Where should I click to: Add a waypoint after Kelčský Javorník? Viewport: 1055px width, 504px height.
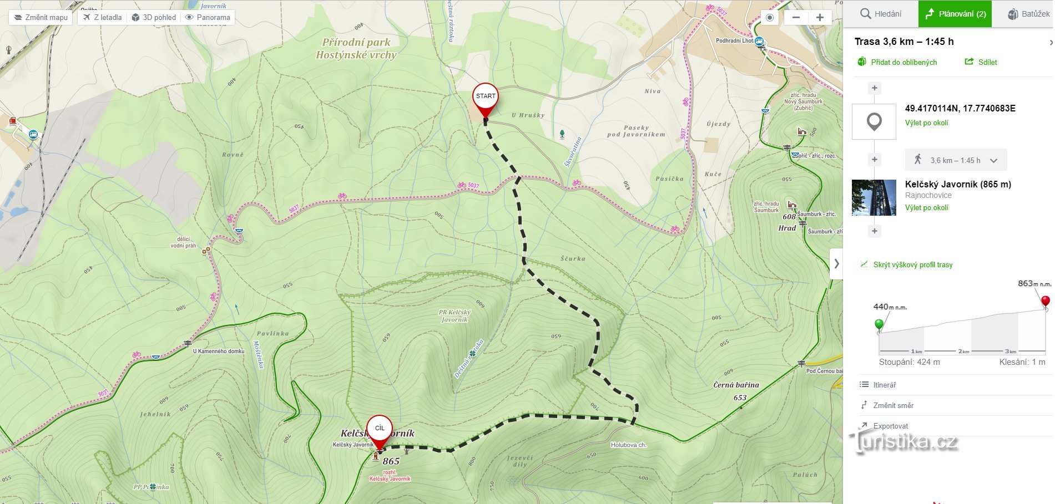tap(875, 231)
